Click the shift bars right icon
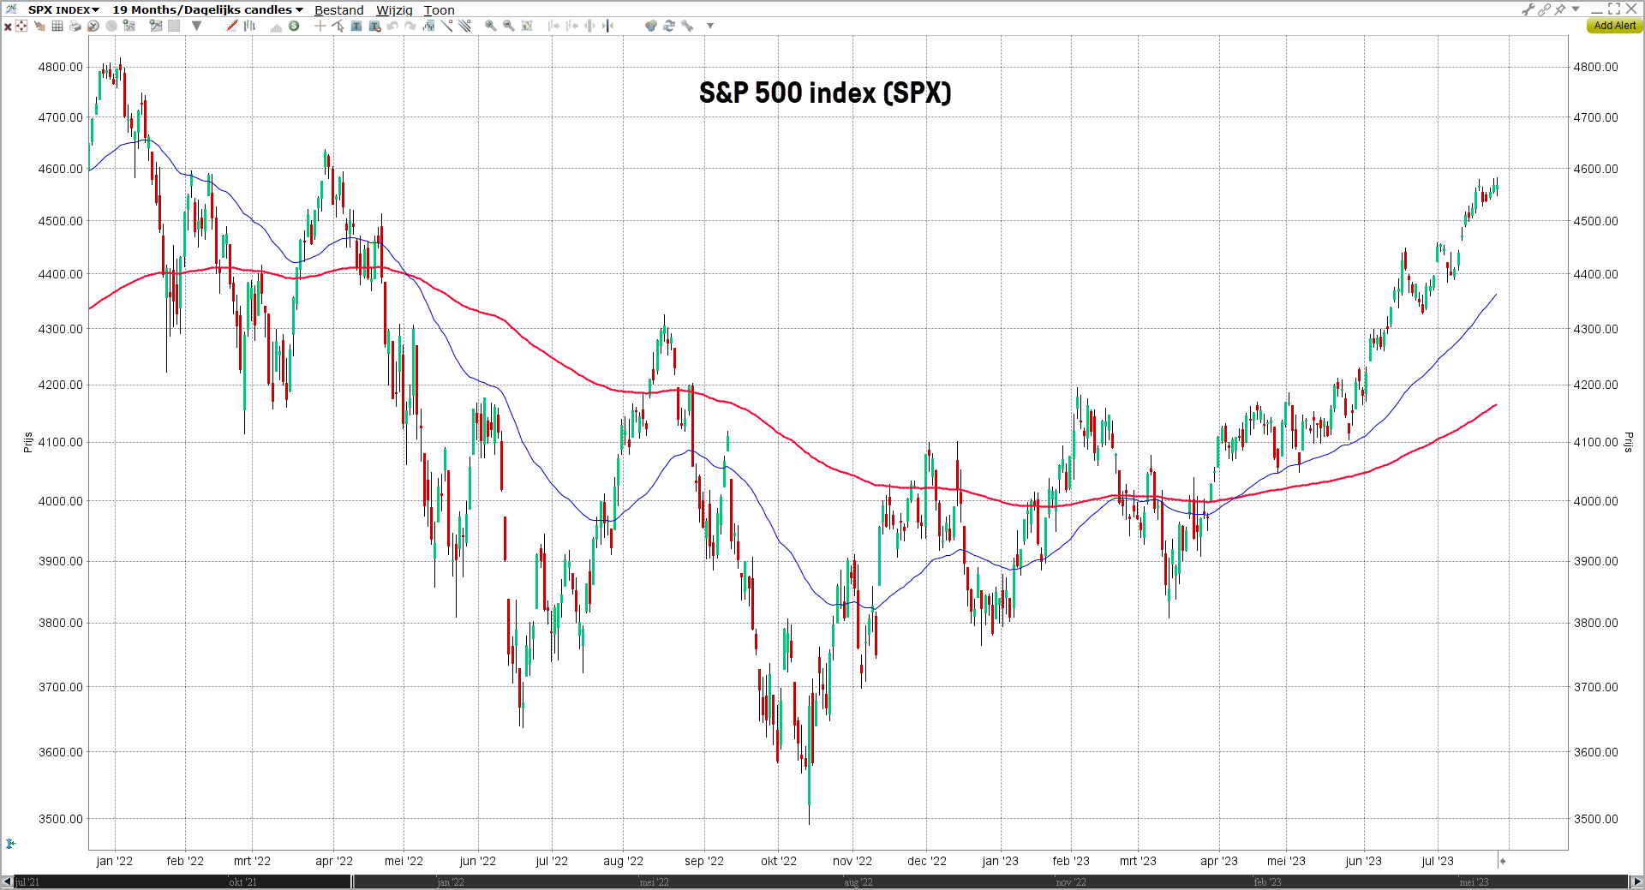The image size is (1645, 890). (x=553, y=26)
